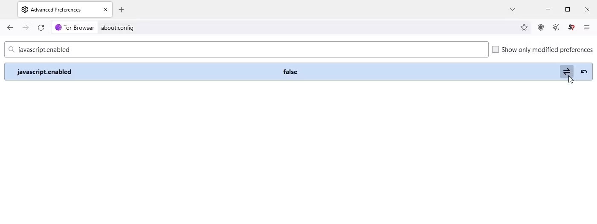
Task: Close the Advanced Preferences tab
Action: (x=105, y=9)
